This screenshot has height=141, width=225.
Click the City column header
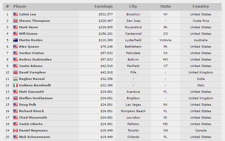tap(133, 6)
